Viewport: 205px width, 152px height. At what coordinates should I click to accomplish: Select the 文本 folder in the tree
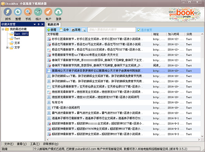click(x=17, y=43)
